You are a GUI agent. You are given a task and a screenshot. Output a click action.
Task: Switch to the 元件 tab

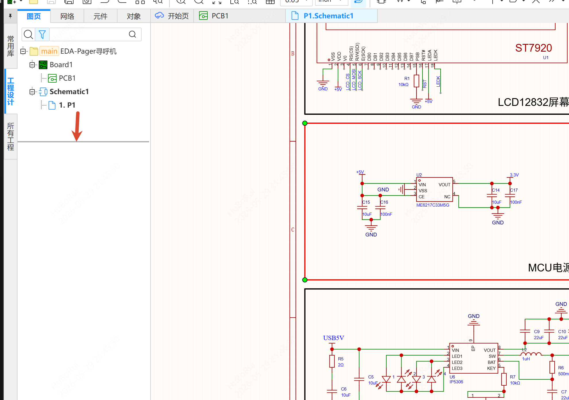[x=100, y=16]
